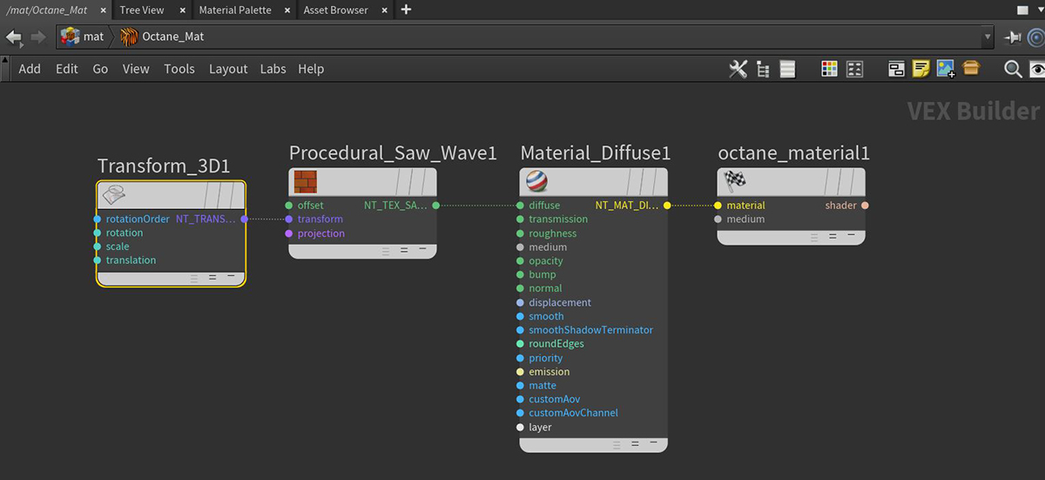The image size is (1045, 480).
Task: Toggle the eye display options icon
Action: click(1036, 70)
